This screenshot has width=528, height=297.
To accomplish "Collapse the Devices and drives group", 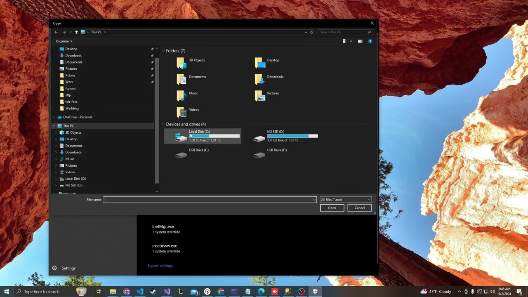I will click(x=163, y=124).
